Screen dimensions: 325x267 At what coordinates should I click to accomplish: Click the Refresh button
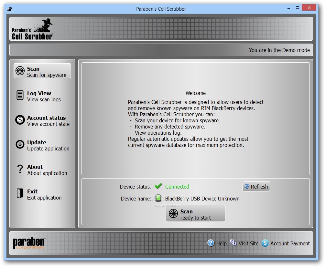[256, 187]
